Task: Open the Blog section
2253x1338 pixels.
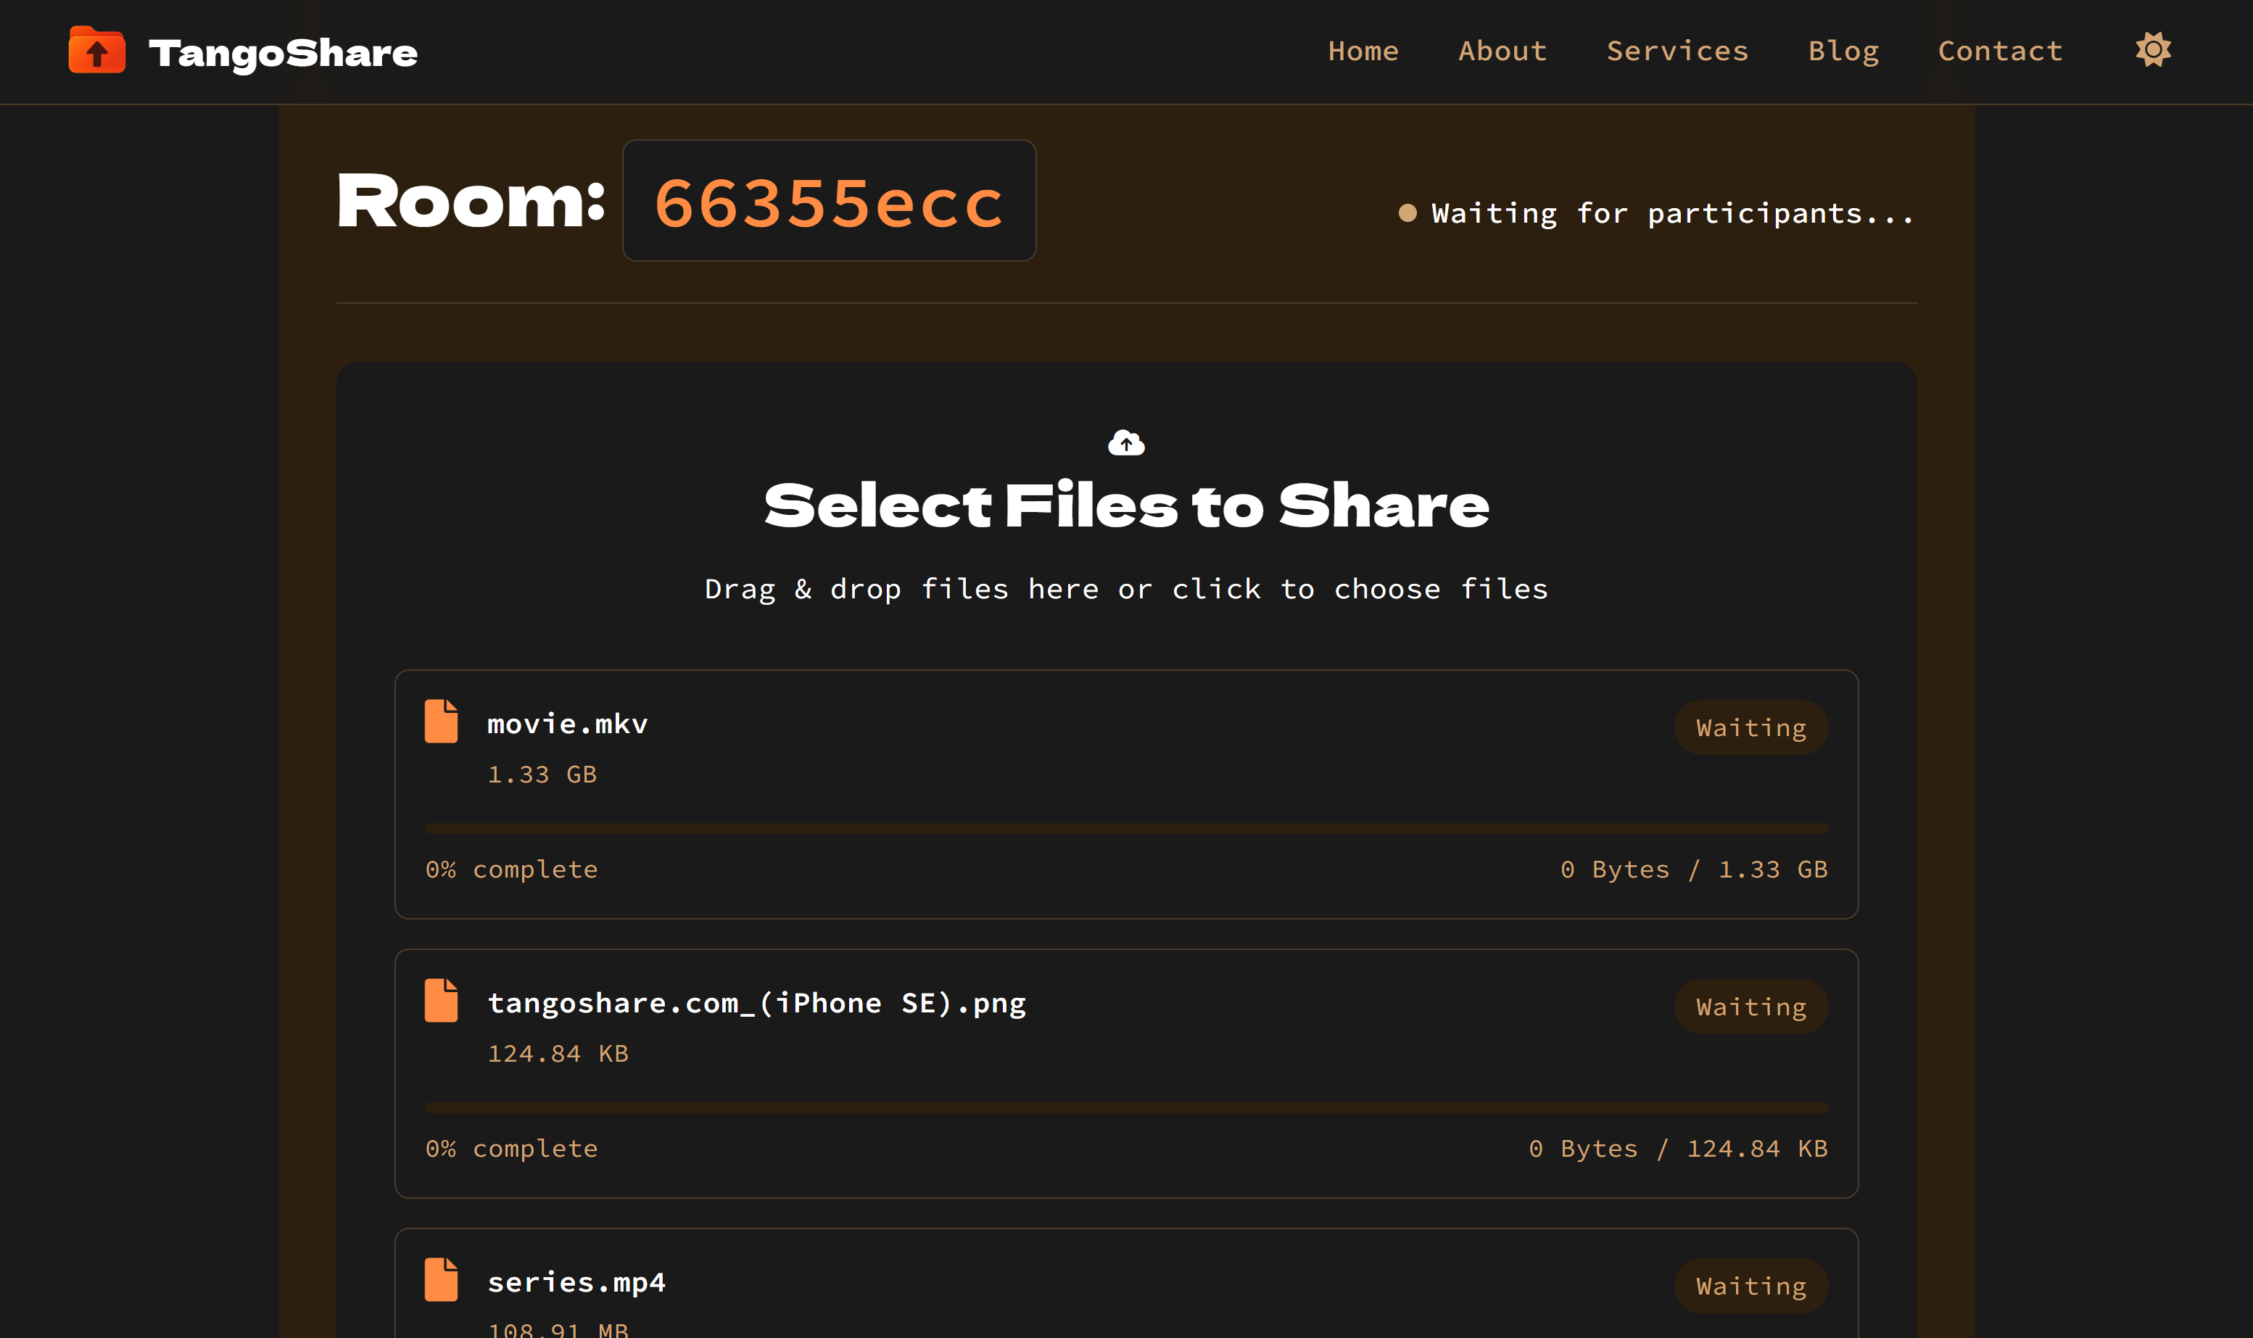Action: click(1844, 51)
